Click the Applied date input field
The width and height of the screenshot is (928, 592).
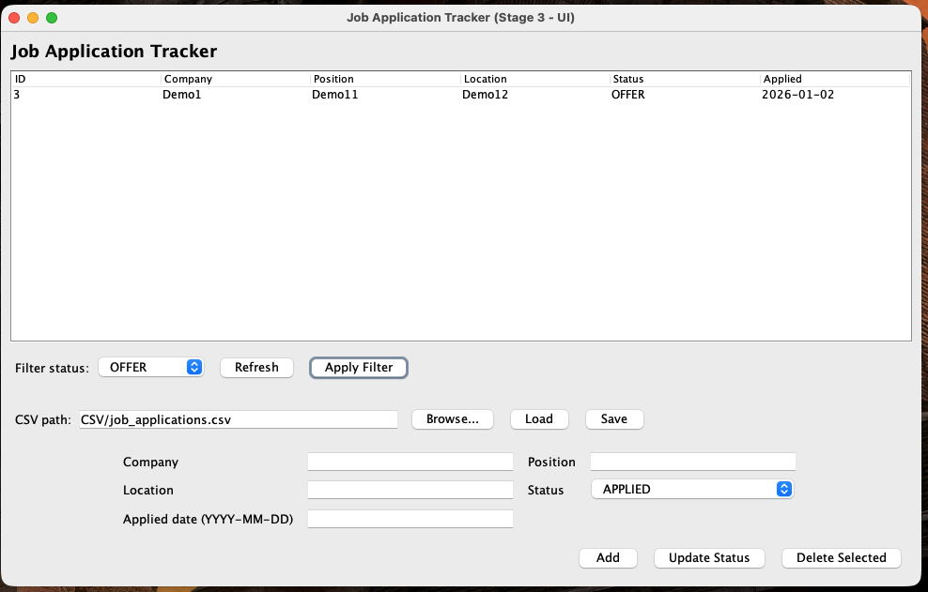[410, 519]
